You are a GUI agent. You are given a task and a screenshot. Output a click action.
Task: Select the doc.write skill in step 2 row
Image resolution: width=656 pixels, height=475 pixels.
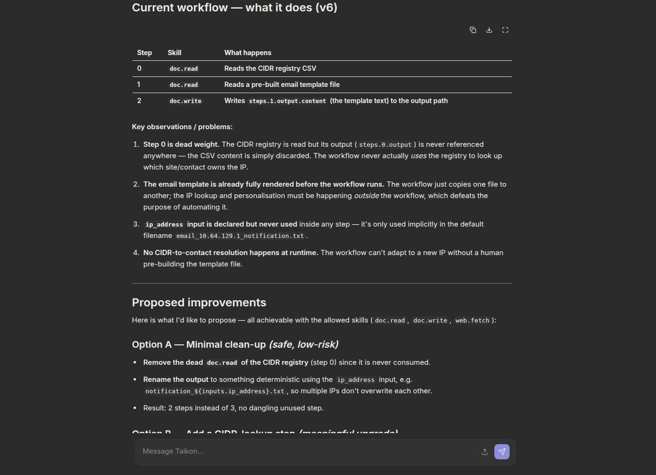(x=185, y=101)
